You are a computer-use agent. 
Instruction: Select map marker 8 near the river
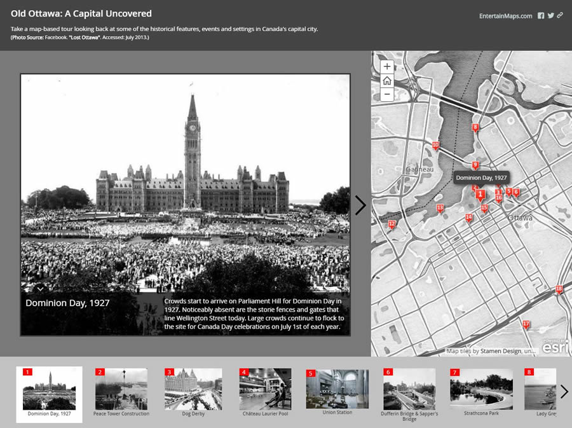click(474, 127)
